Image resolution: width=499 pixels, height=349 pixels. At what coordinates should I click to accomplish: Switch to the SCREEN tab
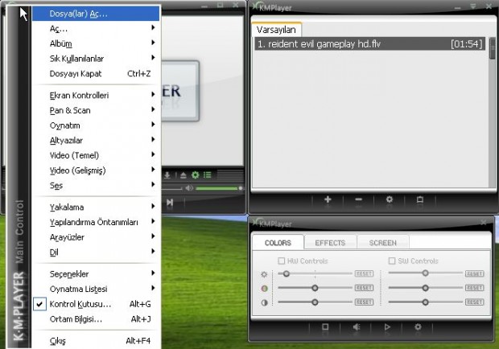click(x=383, y=243)
